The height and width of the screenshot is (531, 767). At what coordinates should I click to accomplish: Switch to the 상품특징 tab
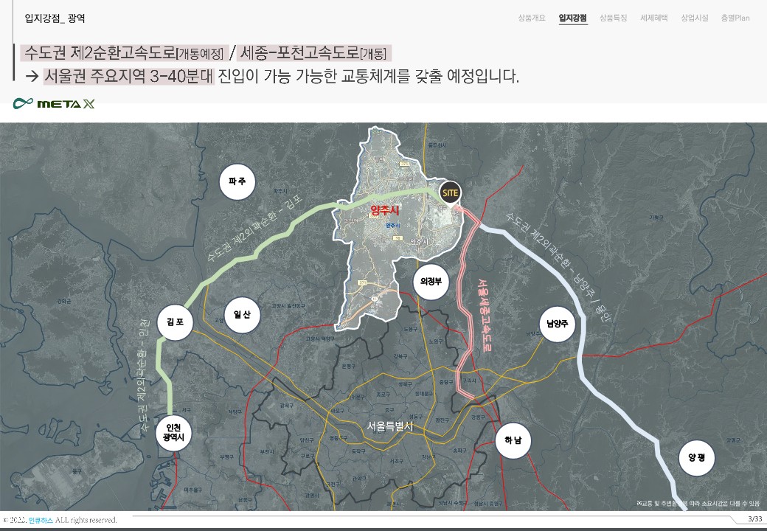click(613, 18)
